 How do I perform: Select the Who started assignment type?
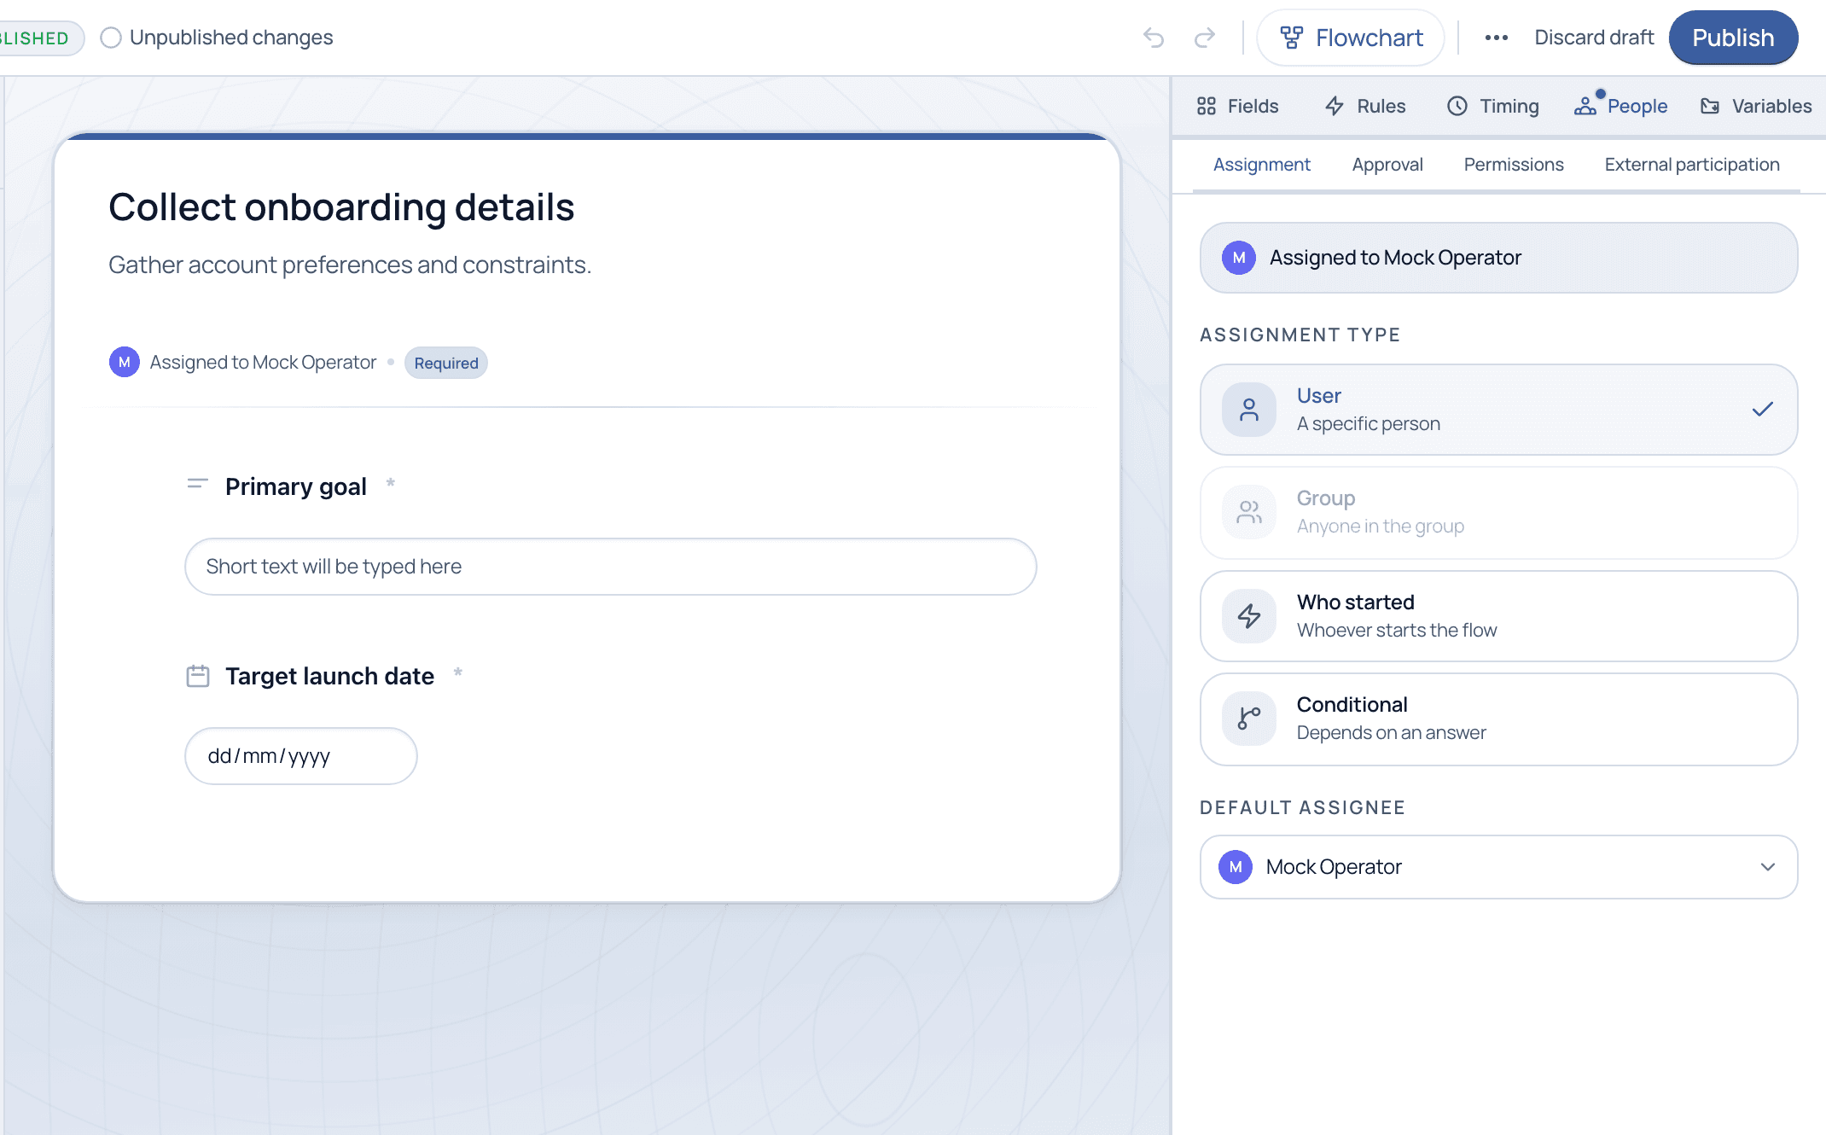pos(1498,616)
